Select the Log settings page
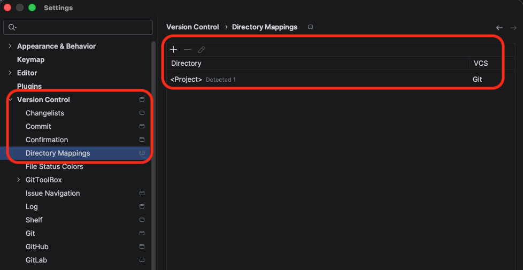Image resolution: width=523 pixels, height=270 pixels. (32, 207)
